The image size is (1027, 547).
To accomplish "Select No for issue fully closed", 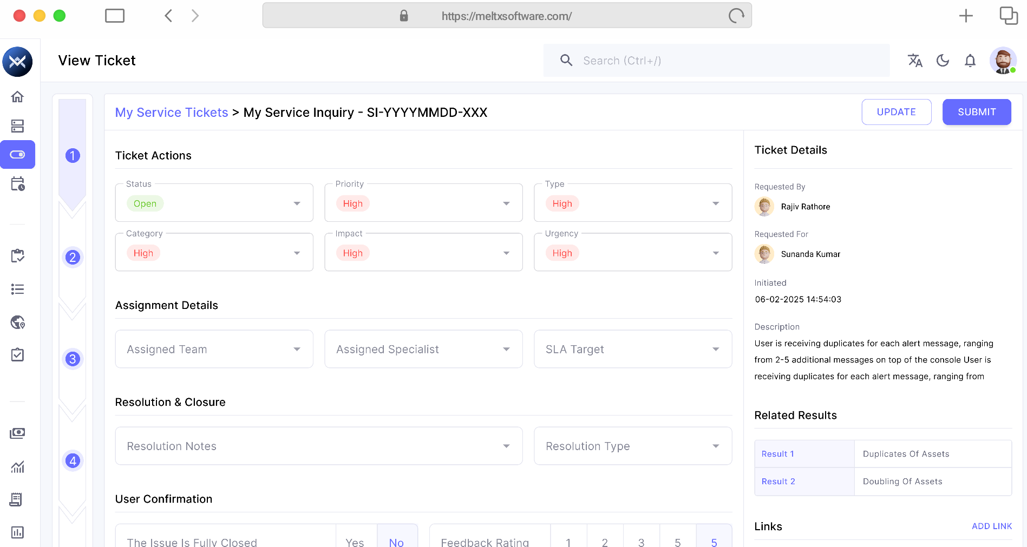I will 396,541.
